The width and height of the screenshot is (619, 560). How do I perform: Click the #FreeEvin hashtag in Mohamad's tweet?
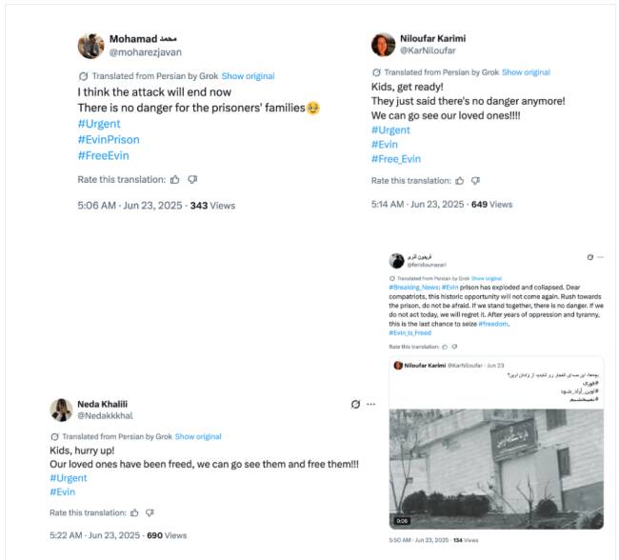coord(103,155)
